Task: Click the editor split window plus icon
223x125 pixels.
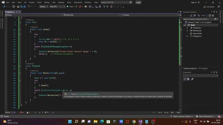Action: [x=180, y=15]
